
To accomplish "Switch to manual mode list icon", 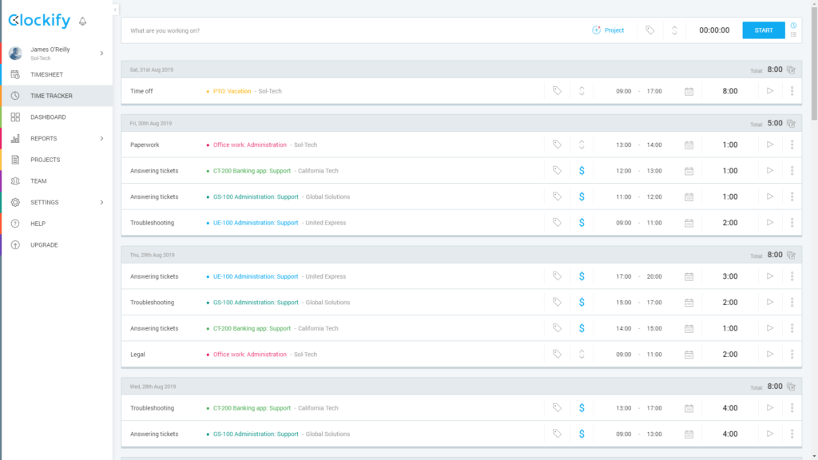I will (793, 35).
